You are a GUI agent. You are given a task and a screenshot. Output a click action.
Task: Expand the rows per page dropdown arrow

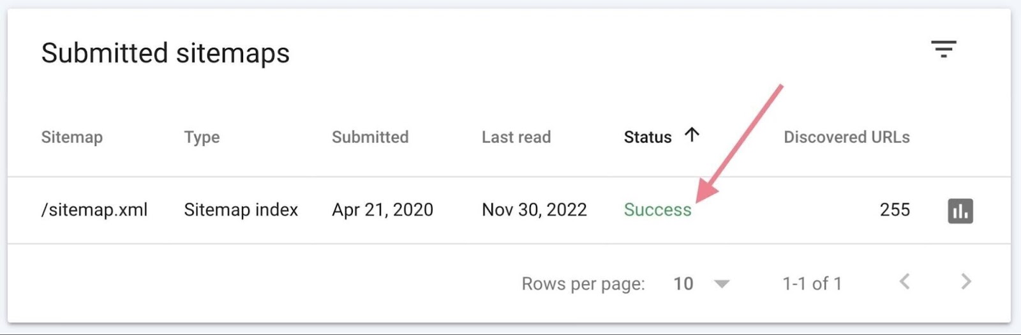722,284
